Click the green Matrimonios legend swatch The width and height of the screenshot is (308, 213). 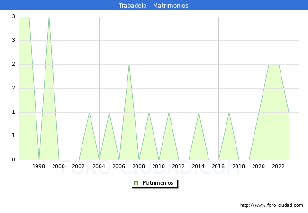click(x=136, y=183)
